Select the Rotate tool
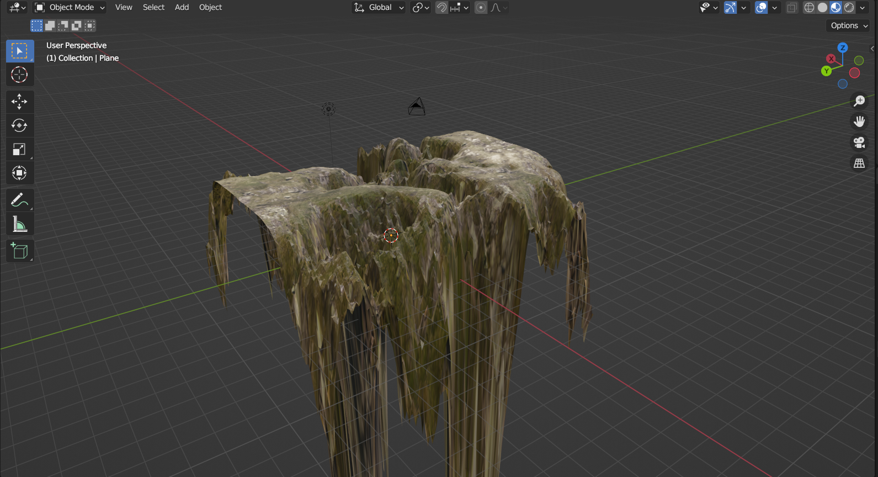Screen dimensions: 878x477 coord(19,126)
